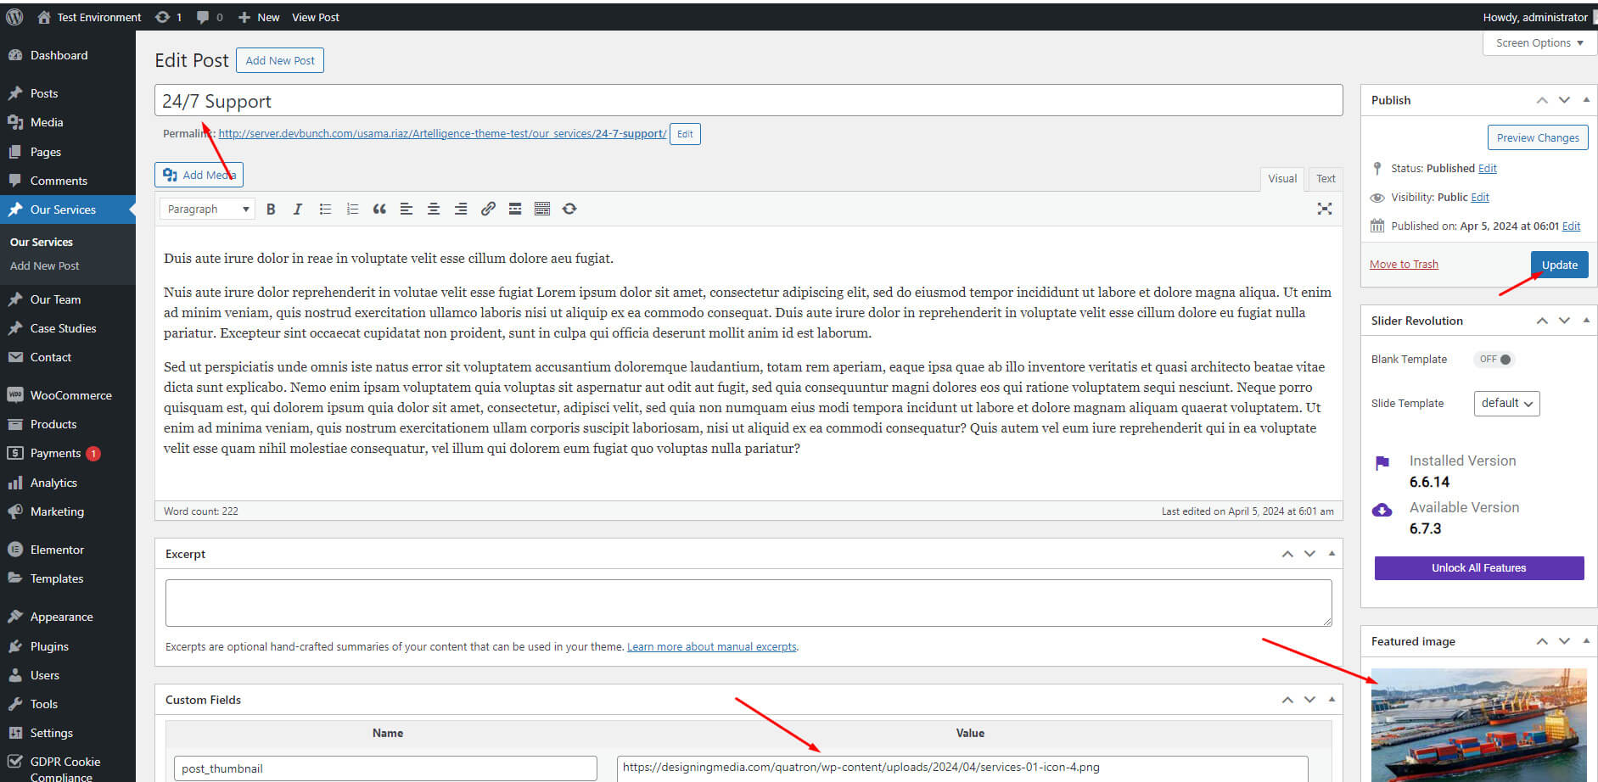
Task: Center align the text
Action: 434,209
